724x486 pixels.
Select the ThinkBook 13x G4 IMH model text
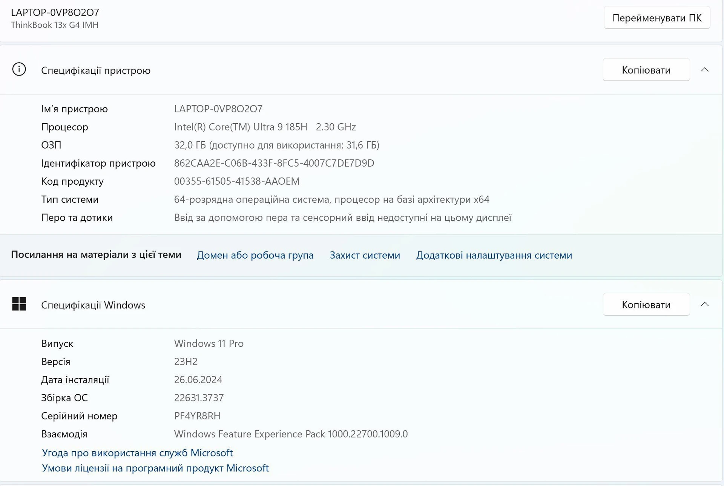[55, 25]
